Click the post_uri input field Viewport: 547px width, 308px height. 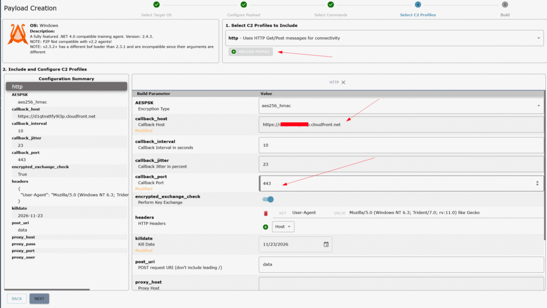pos(401,264)
